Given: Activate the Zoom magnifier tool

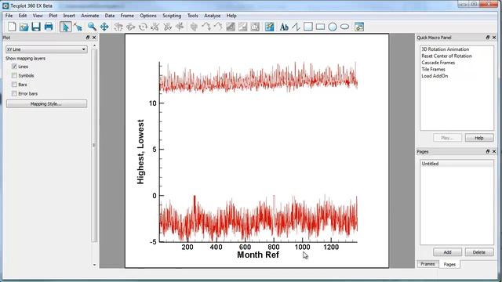Looking at the screenshot, I should click(92, 27).
